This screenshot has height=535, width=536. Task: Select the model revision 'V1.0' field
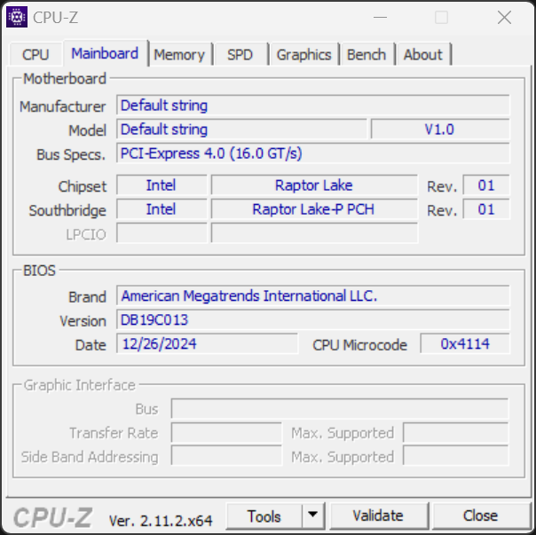pos(440,130)
